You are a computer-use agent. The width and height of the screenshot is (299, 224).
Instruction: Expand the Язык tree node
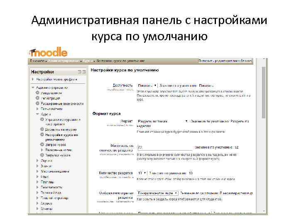[x=37, y=177]
